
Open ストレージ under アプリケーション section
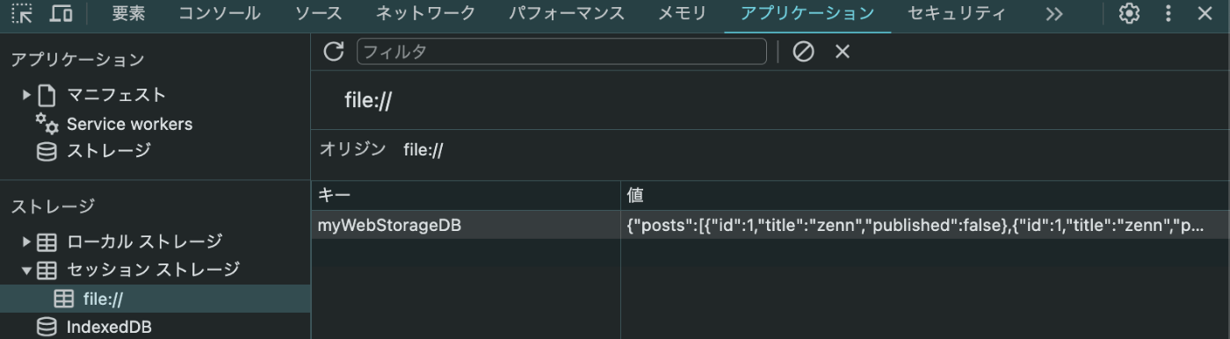point(109,151)
